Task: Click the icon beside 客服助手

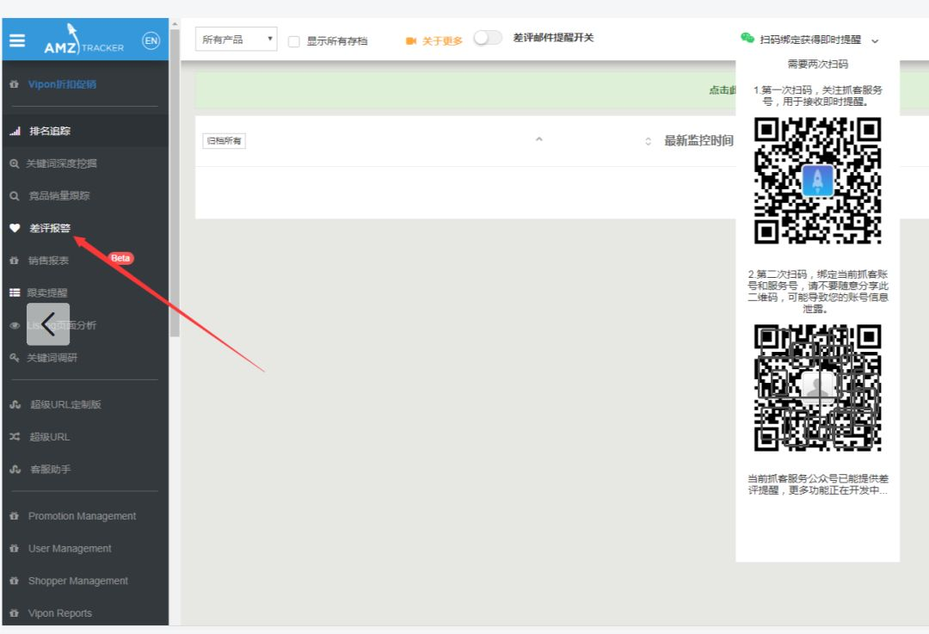Action: pyautogui.click(x=15, y=470)
